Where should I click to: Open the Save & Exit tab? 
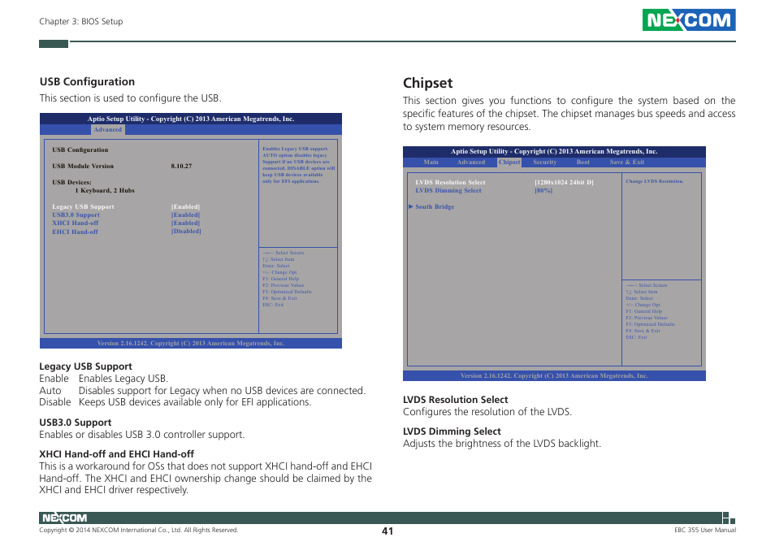pos(626,162)
